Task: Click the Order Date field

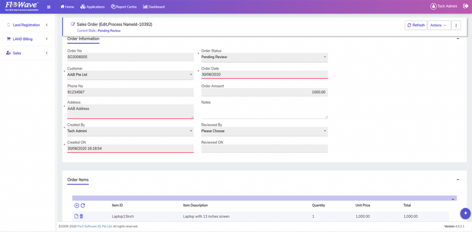Action: pos(264,75)
